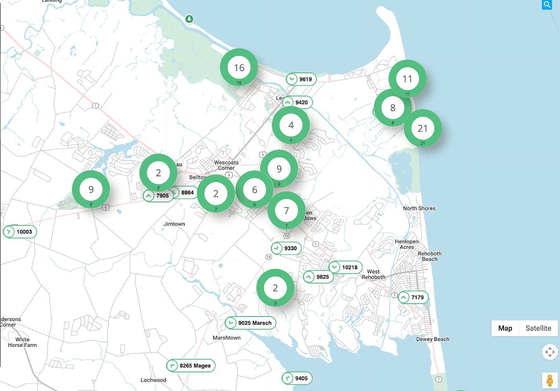The width and height of the screenshot is (559, 391).
Task: Open the 9025 Marsch listing marker
Action: 250,323
